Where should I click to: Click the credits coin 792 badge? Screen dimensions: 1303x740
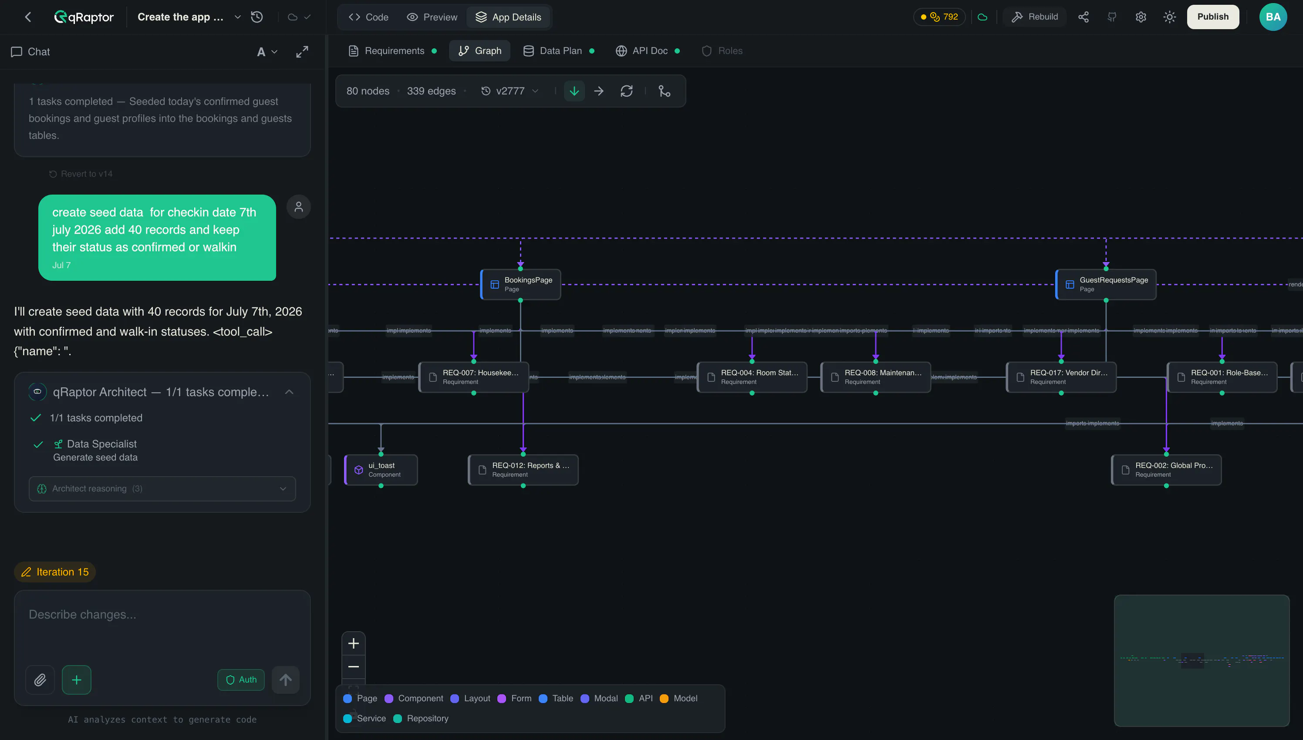pos(939,17)
